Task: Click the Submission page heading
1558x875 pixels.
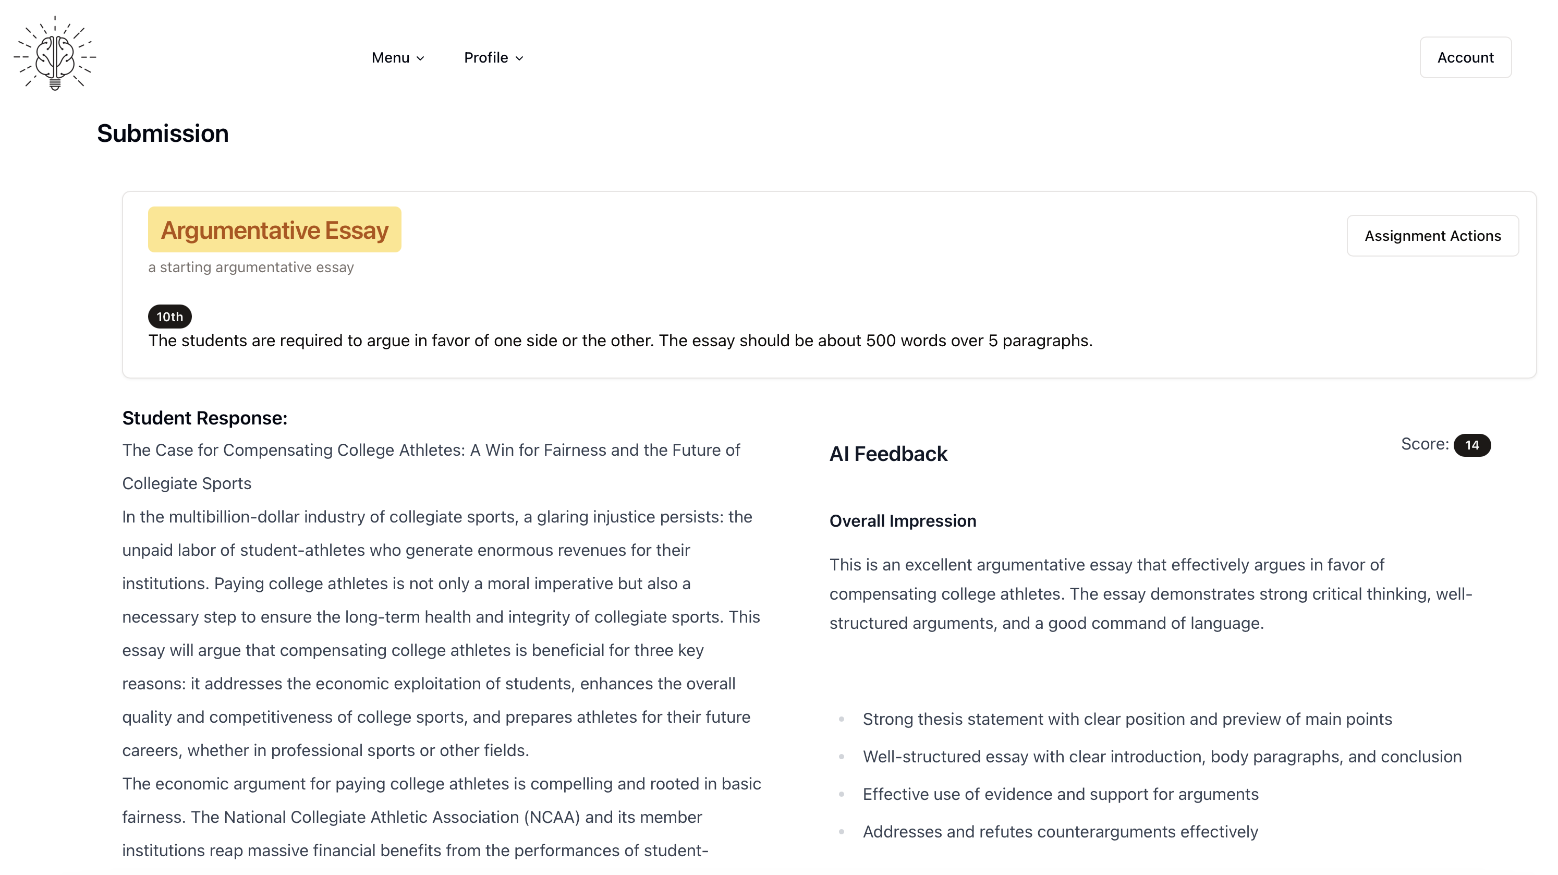Action: (163, 133)
